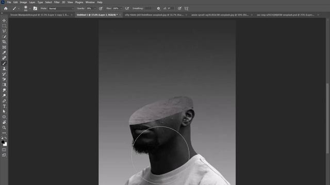The height and width of the screenshot is (185, 330).
Task: Click the Opacity value field
Action: tap(89, 9)
